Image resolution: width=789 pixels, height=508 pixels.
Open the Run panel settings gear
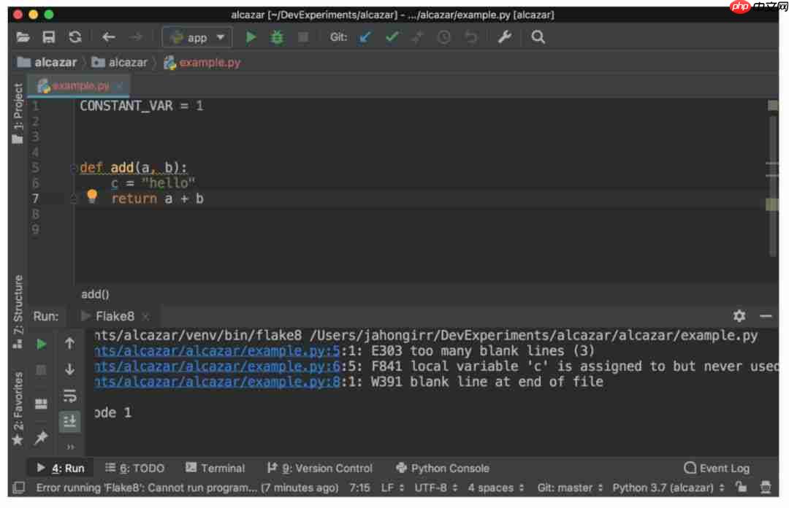click(x=739, y=316)
